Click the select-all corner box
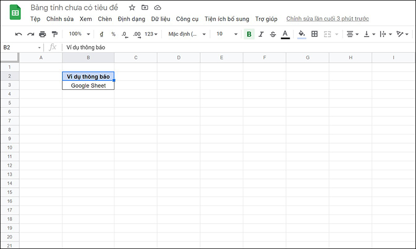The image size is (416, 249). pos(10,58)
